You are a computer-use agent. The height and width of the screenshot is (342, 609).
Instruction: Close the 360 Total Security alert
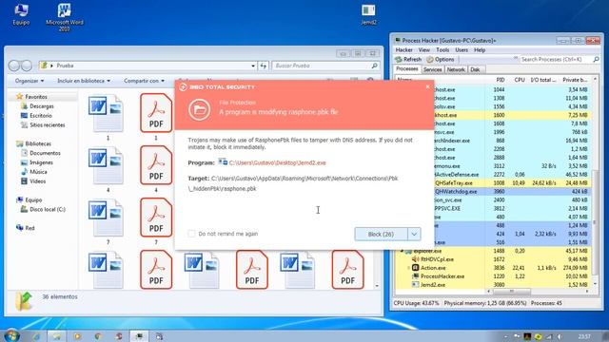427,86
